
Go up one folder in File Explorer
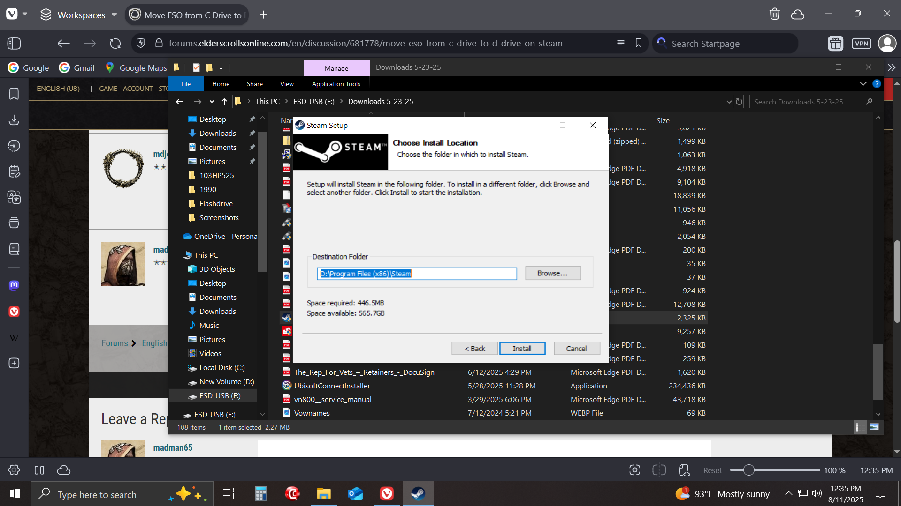(x=224, y=102)
